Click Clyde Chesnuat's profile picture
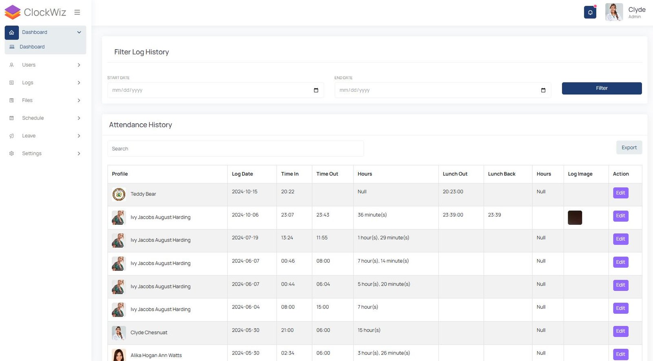 119,333
